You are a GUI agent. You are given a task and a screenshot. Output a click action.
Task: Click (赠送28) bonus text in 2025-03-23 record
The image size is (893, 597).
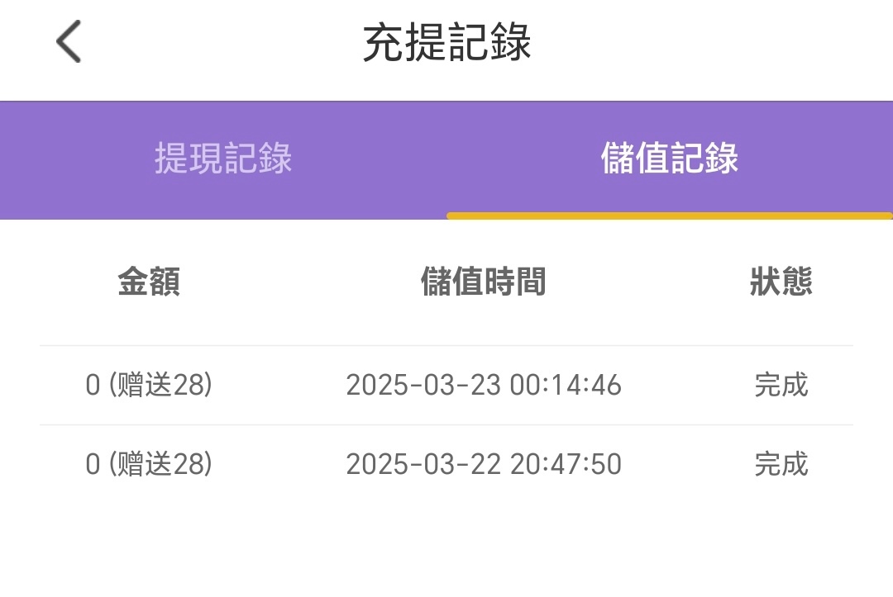point(160,386)
